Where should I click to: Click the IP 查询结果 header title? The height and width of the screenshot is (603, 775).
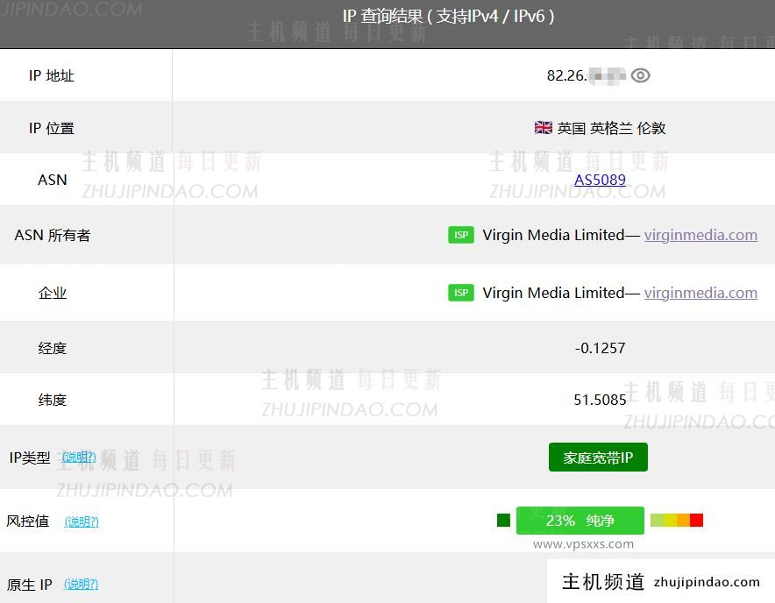coord(448,17)
